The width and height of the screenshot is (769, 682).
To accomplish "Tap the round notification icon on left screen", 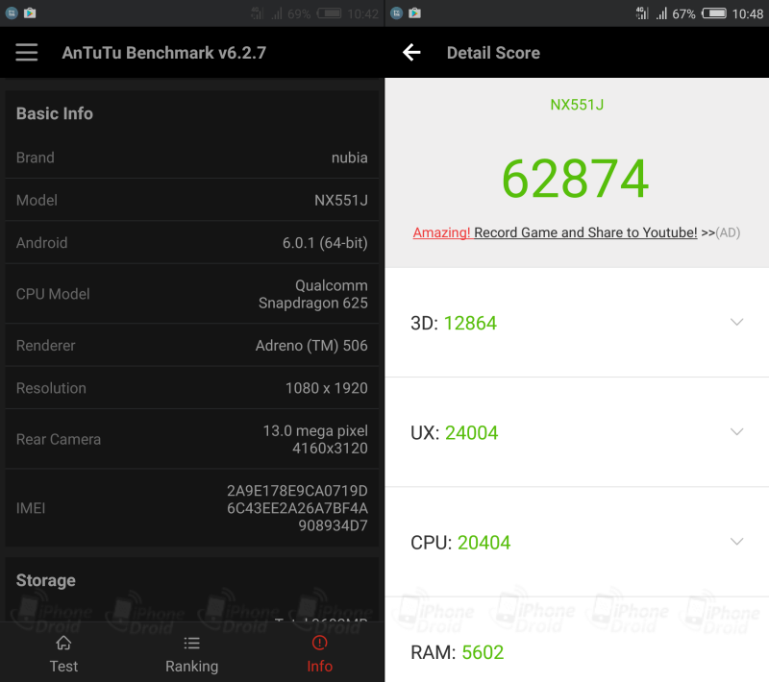I will click(12, 13).
